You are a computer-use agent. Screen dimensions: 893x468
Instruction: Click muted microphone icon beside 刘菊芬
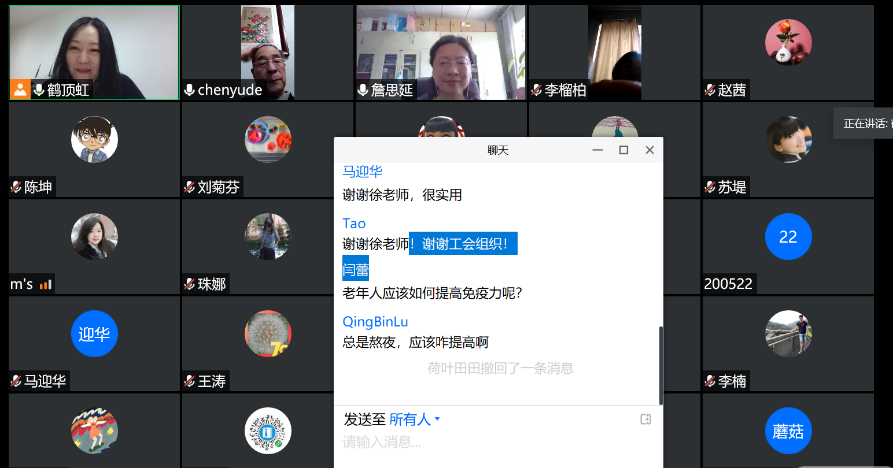click(189, 187)
